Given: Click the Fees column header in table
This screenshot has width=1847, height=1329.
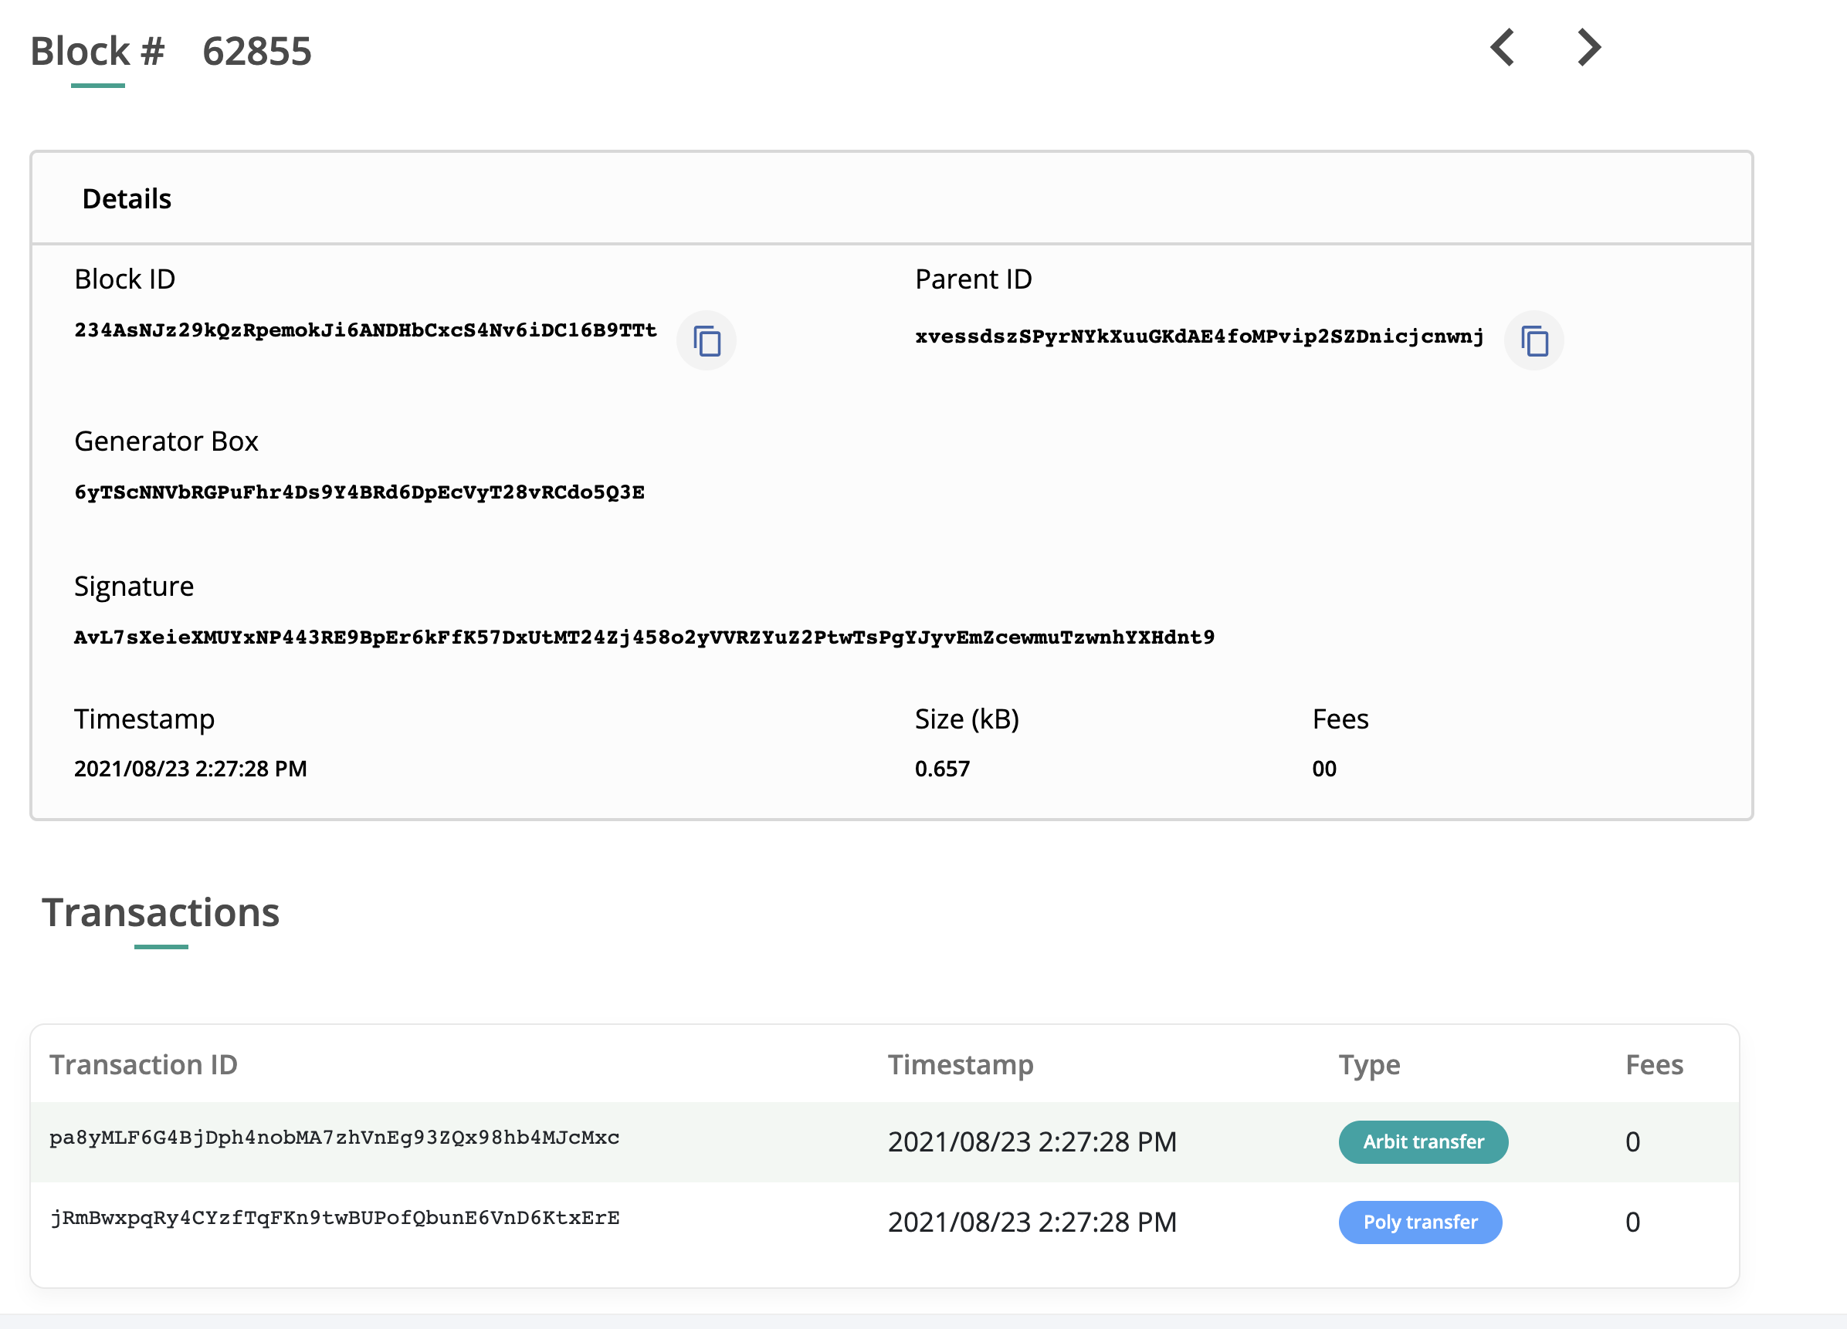Looking at the screenshot, I should point(1653,1064).
